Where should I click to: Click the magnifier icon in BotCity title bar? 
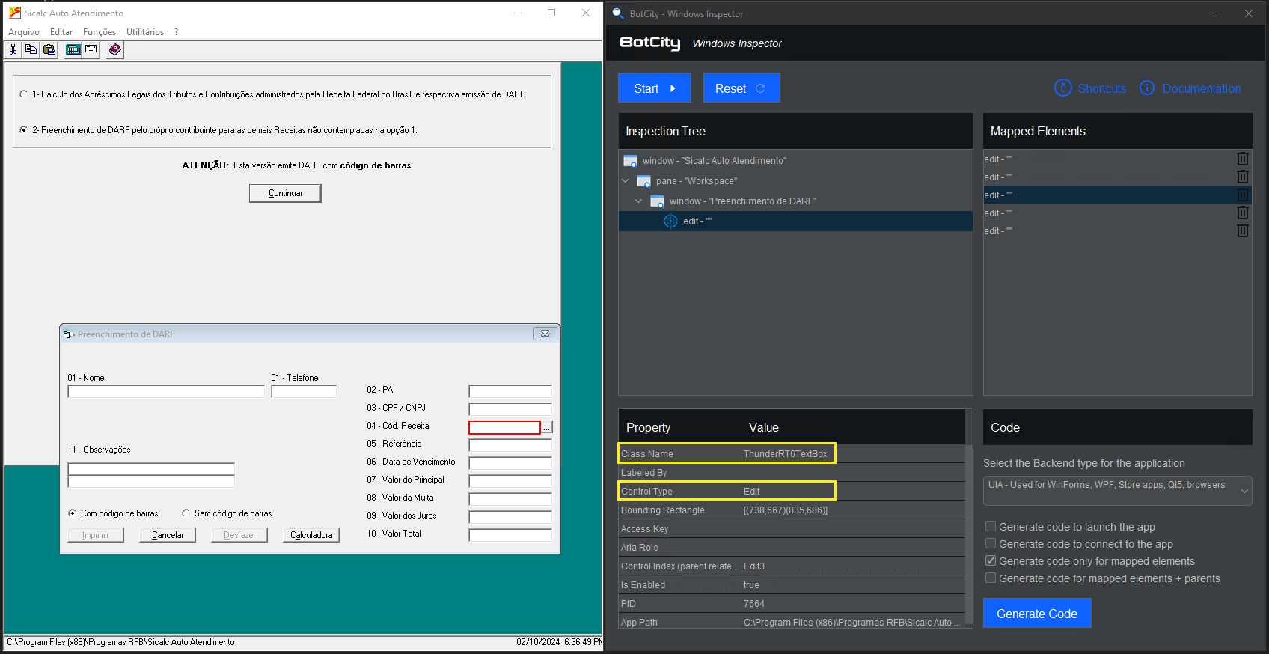click(618, 13)
